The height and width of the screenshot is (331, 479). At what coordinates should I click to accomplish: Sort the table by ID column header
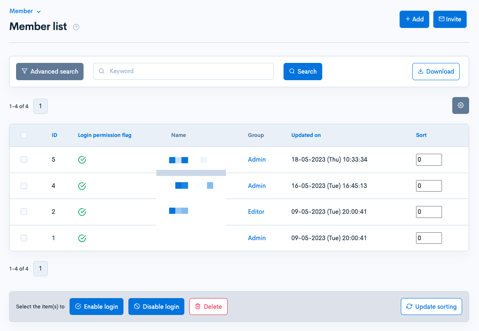click(54, 135)
